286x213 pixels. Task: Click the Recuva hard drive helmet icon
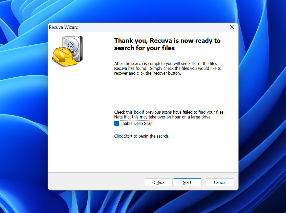tap(68, 51)
